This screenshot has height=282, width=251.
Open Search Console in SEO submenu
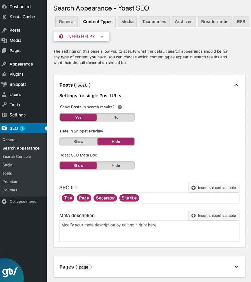(x=16, y=157)
